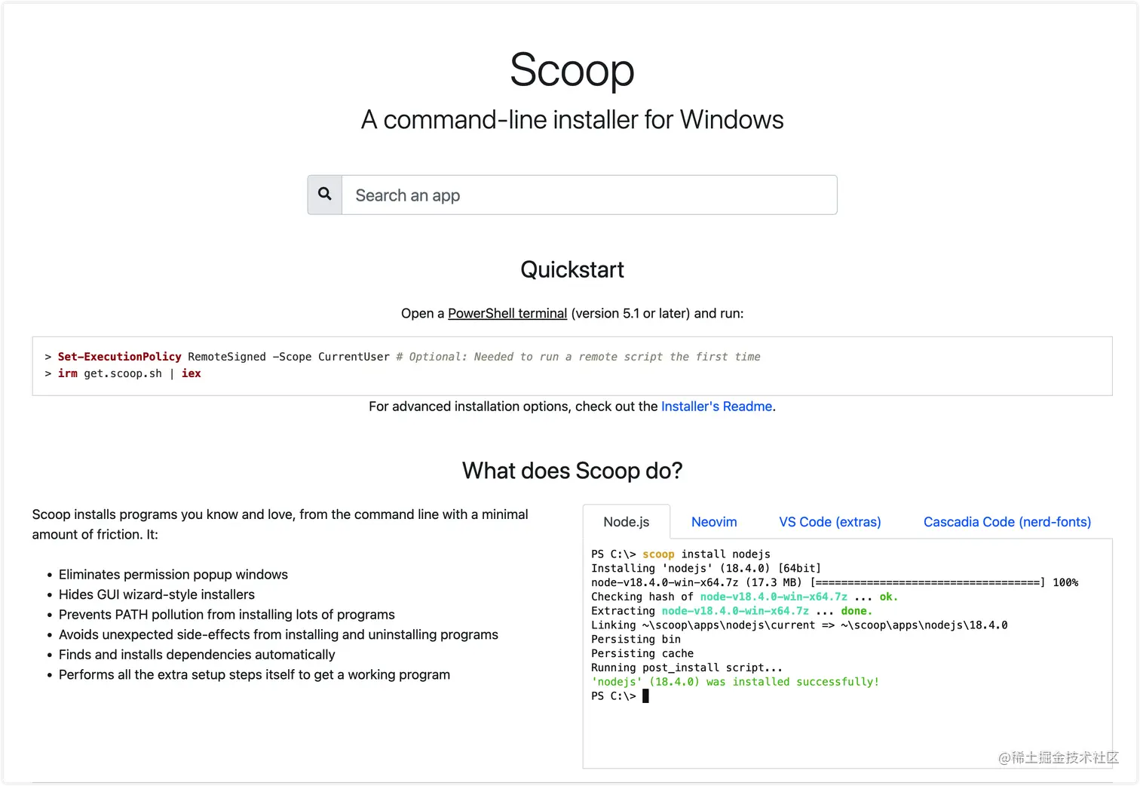Screen dimensions: 1140x786
Task: Click the 'Running post_install script...' line
Action: click(687, 668)
